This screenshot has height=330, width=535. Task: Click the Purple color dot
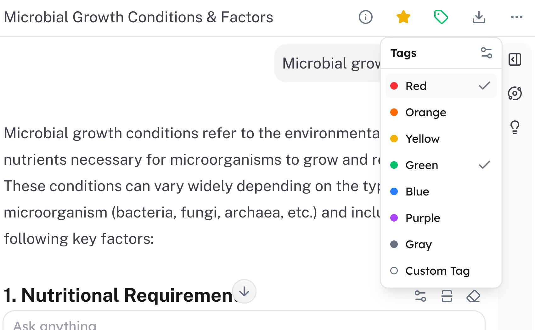click(394, 218)
